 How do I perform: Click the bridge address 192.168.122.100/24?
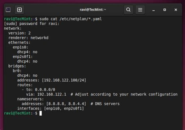(64, 80)
